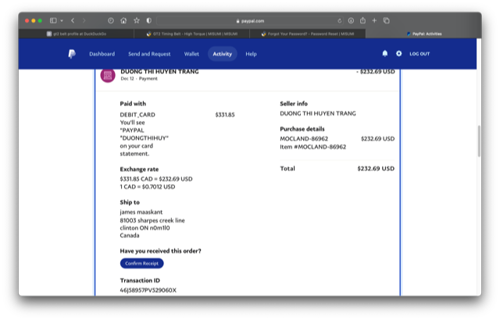Open the Wallet page
This screenshot has height=320, width=500.
191,54
